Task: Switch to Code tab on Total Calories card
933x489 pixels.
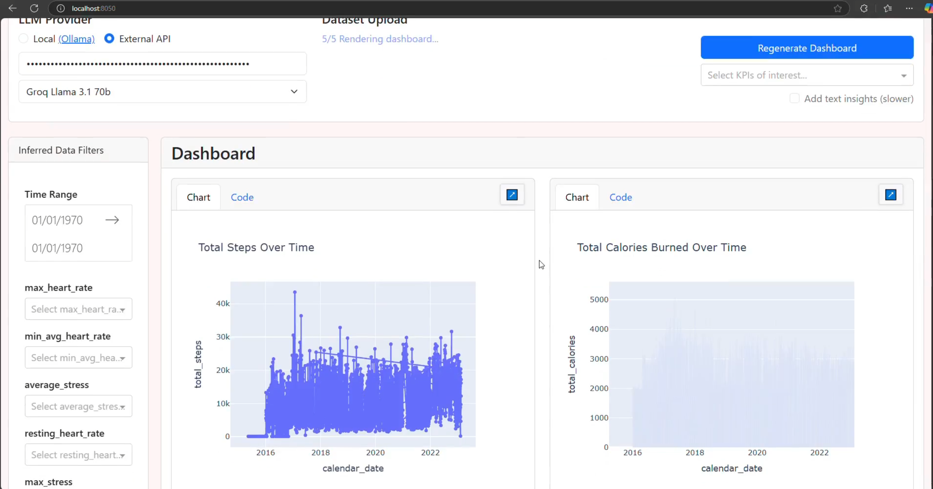Action: (x=621, y=197)
